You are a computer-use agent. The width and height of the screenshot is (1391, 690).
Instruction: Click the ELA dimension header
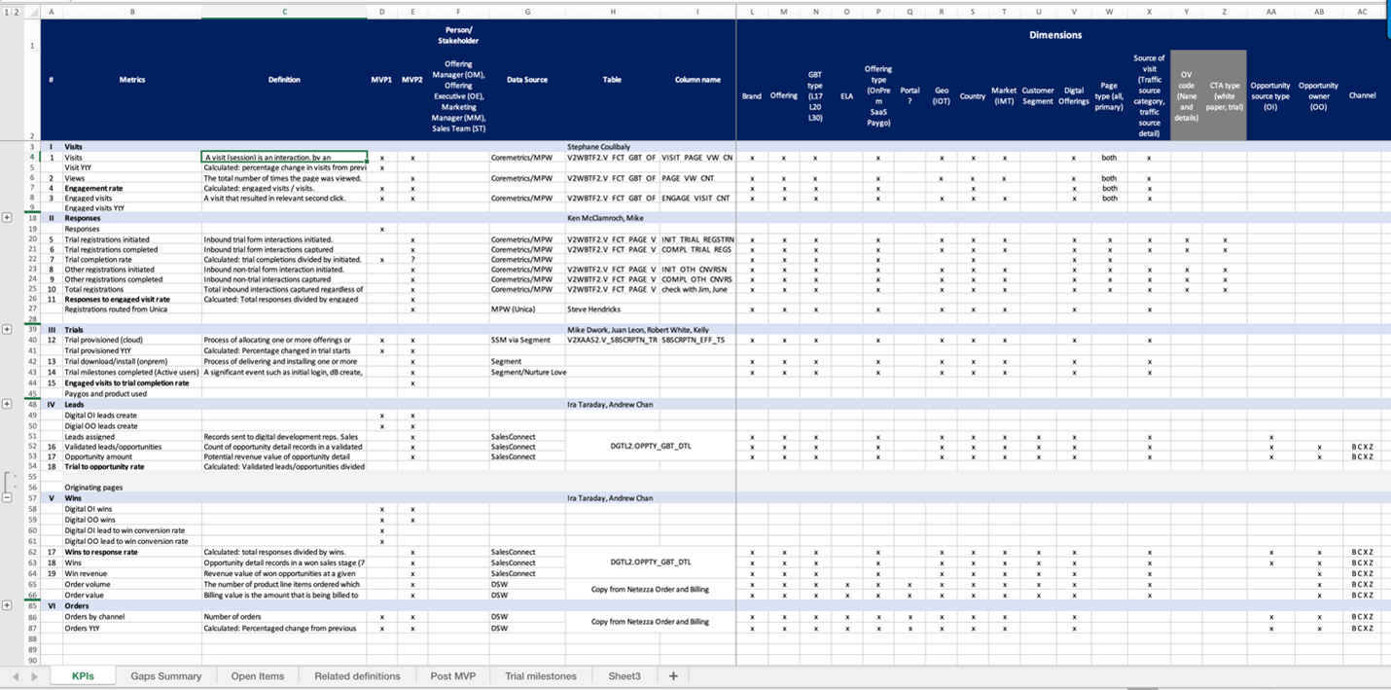point(847,95)
